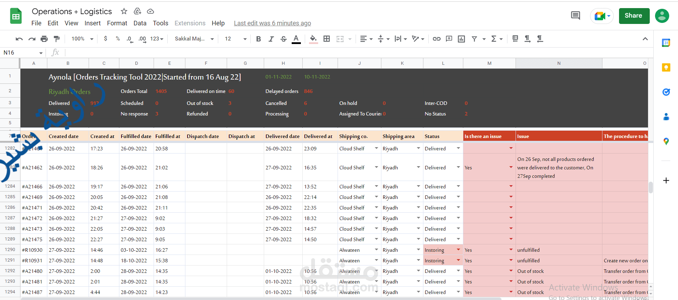The width and height of the screenshot is (678, 300).
Task: Toggle strikethrough formatting
Action: (x=284, y=39)
